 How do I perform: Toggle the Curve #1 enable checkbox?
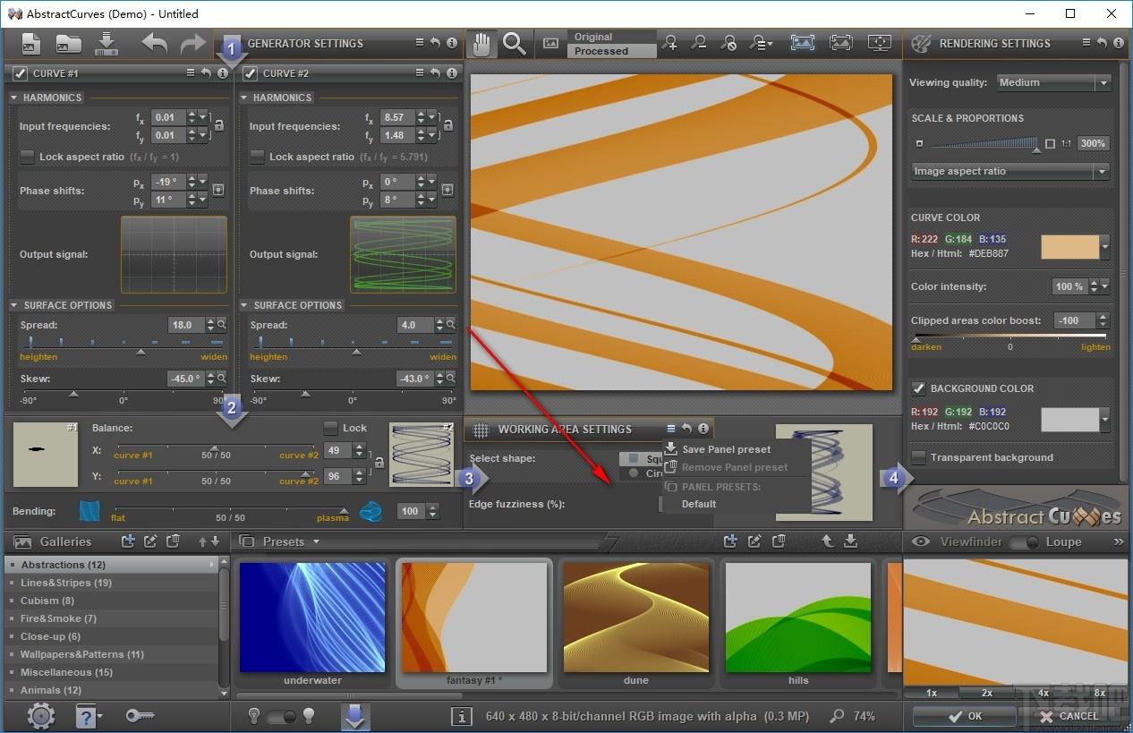pyautogui.click(x=21, y=73)
